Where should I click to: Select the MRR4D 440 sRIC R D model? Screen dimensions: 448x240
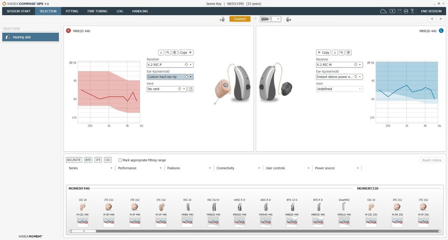(266, 213)
